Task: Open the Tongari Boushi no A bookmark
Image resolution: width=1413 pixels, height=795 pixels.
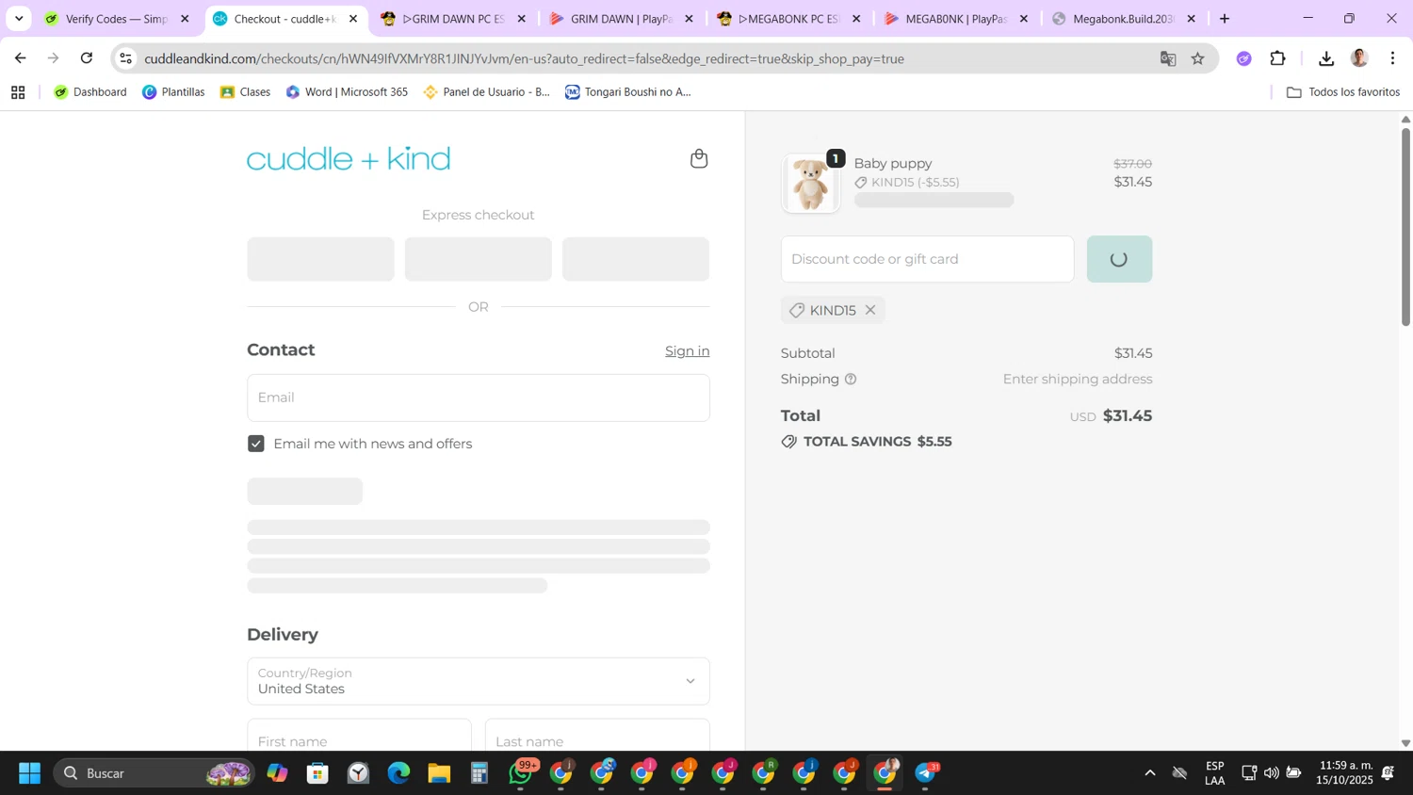Action: [x=628, y=92]
